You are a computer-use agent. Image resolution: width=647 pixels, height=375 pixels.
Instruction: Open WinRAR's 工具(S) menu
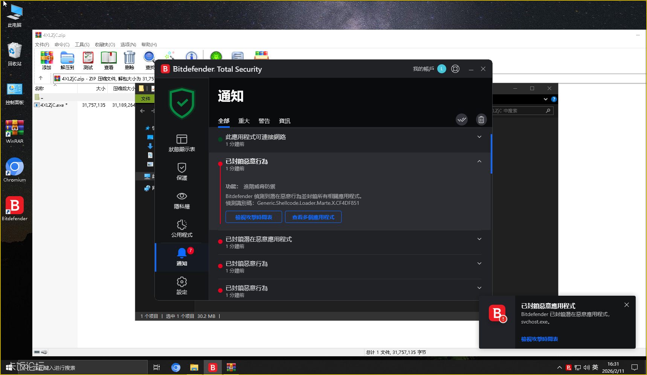click(82, 45)
